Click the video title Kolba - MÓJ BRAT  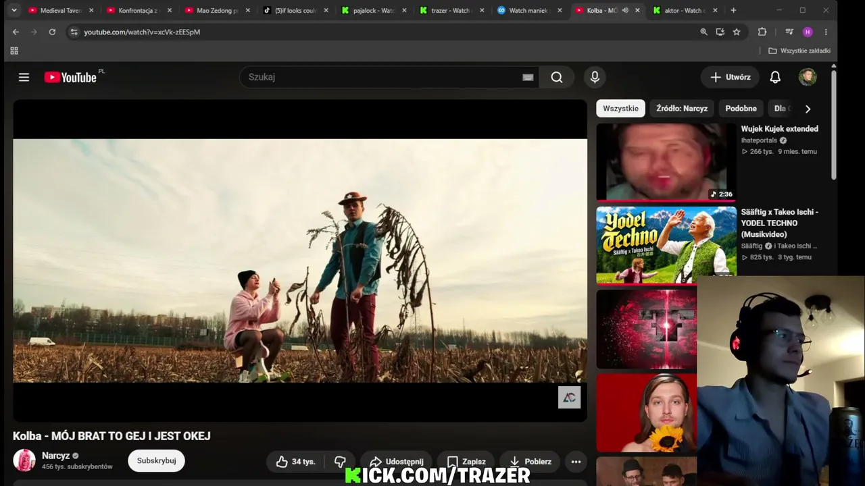tap(112, 436)
